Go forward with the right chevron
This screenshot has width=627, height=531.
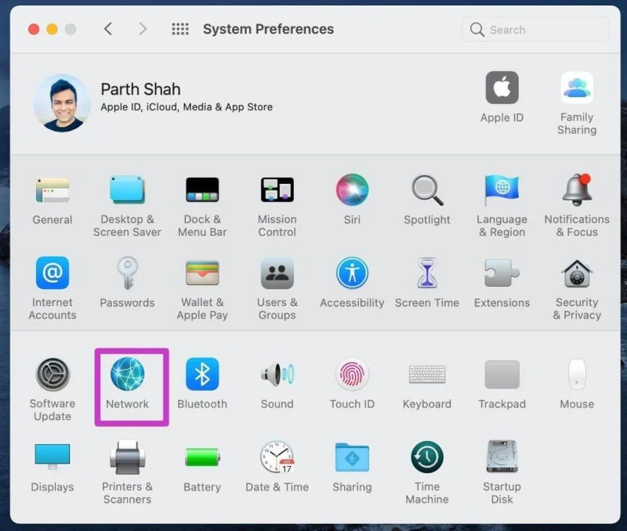pyautogui.click(x=143, y=29)
